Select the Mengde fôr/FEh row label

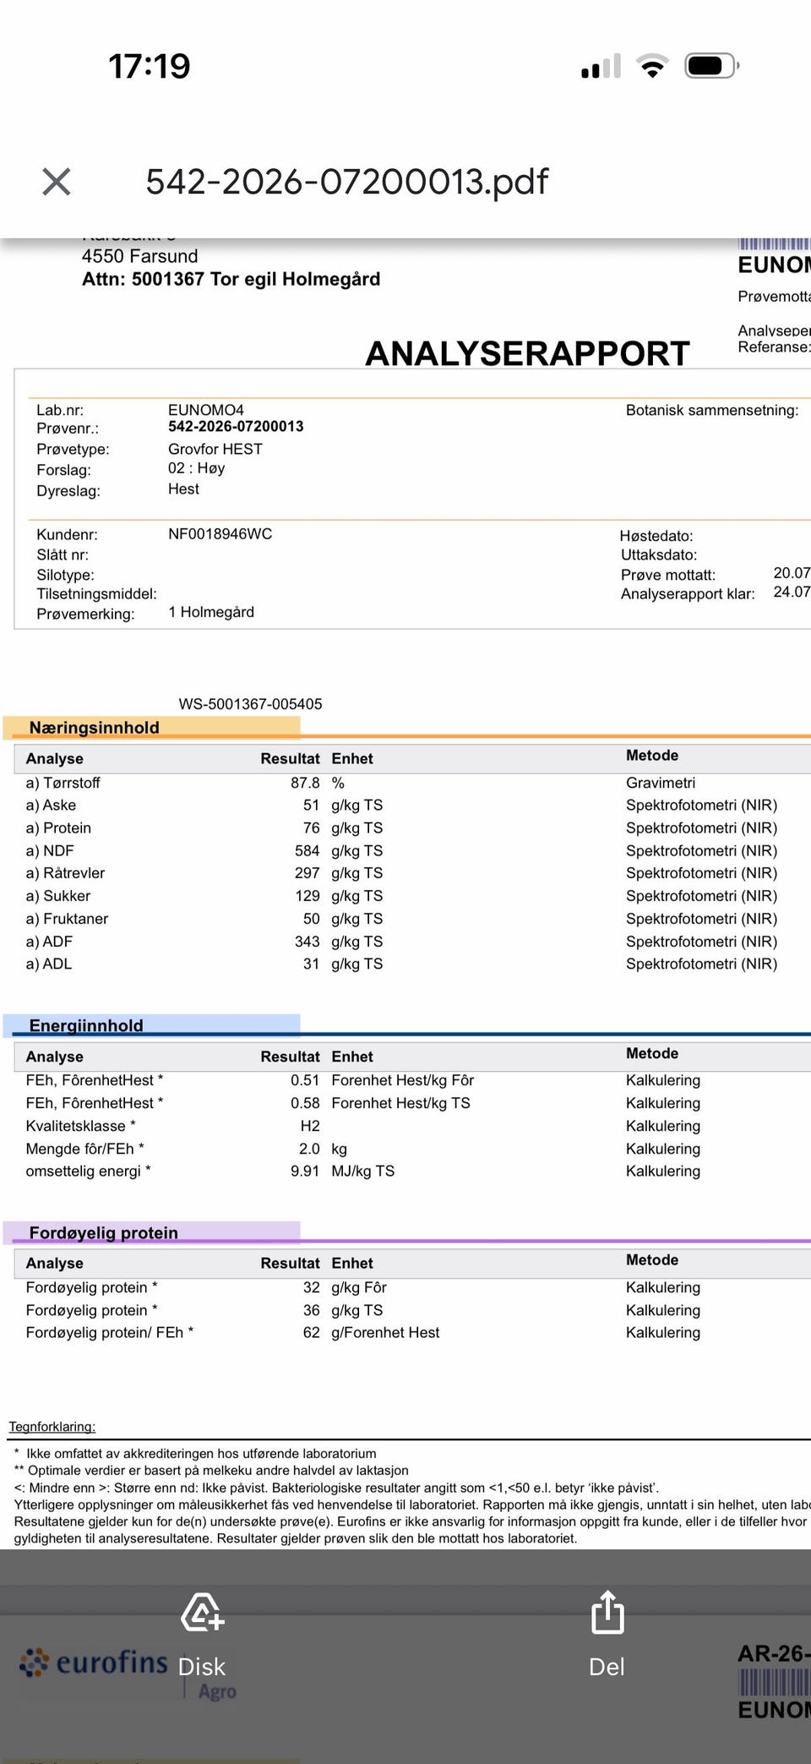pyautogui.click(x=84, y=1149)
